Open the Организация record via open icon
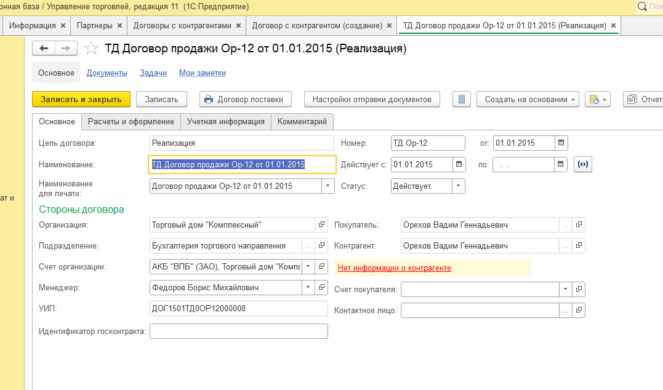 pos(322,225)
